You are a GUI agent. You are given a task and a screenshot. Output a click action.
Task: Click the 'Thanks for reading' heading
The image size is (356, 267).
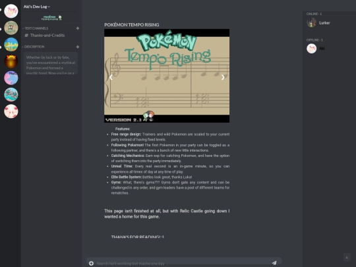138,237
